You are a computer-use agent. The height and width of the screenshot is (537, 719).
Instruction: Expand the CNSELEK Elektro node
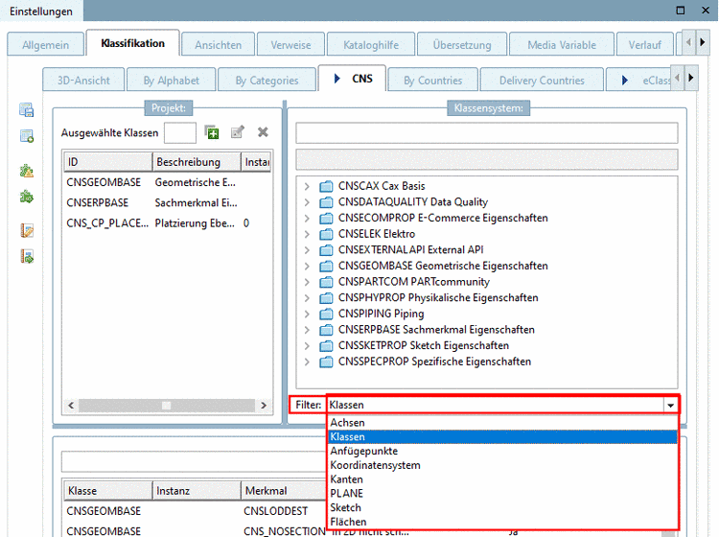307,234
